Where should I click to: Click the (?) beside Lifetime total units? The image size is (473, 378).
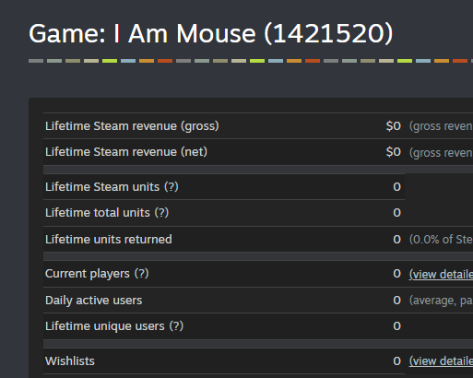pos(161,213)
